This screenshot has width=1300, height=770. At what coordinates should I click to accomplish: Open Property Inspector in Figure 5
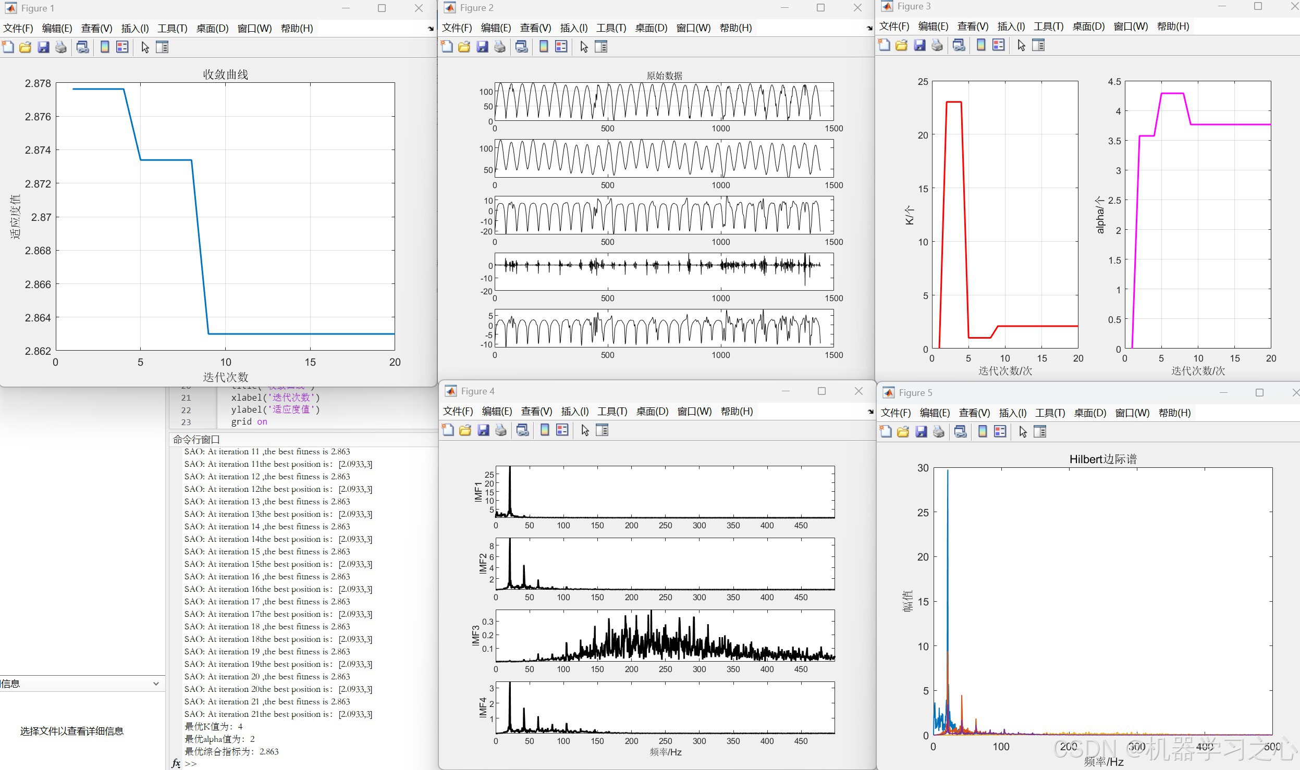[x=1040, y=432]
